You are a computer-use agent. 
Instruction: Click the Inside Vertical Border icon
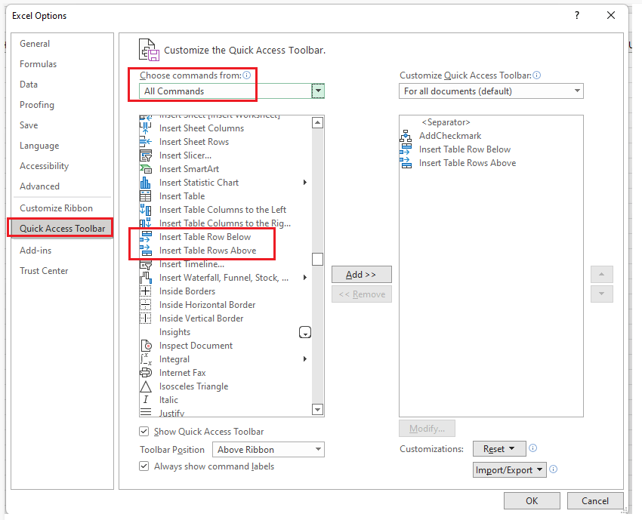pyautogui.click(x=146, y=318)
